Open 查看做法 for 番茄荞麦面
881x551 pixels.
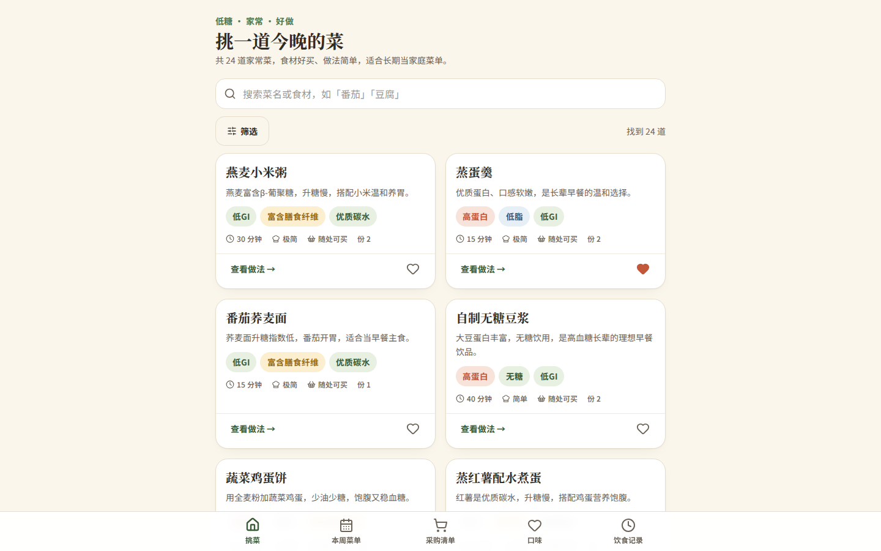point(253,429)
